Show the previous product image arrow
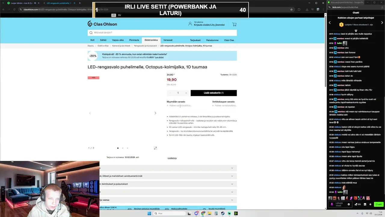 (90, 113)
